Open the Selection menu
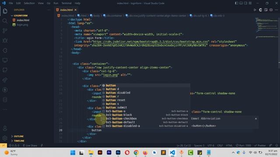The width and height of the screenshot is (280, 157). [x=29, y=3]
